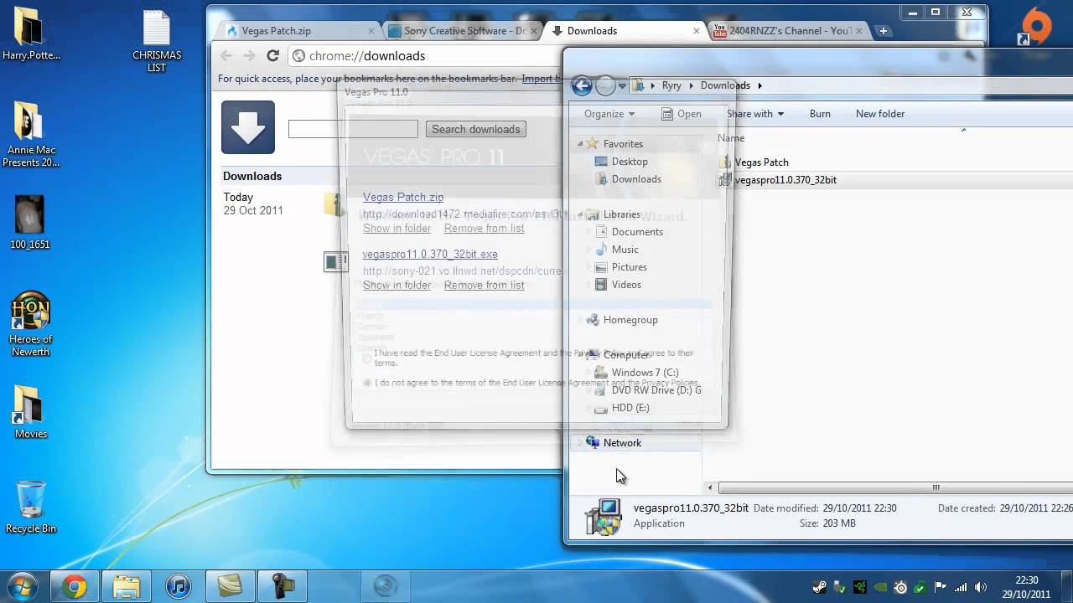Viewport: 1073px width, 603px height.
Task: Click Chrome's back navigation arrow
Action: point(225,55)
